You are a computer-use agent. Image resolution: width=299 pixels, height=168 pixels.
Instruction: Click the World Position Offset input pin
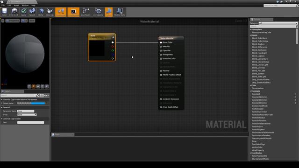161,75
